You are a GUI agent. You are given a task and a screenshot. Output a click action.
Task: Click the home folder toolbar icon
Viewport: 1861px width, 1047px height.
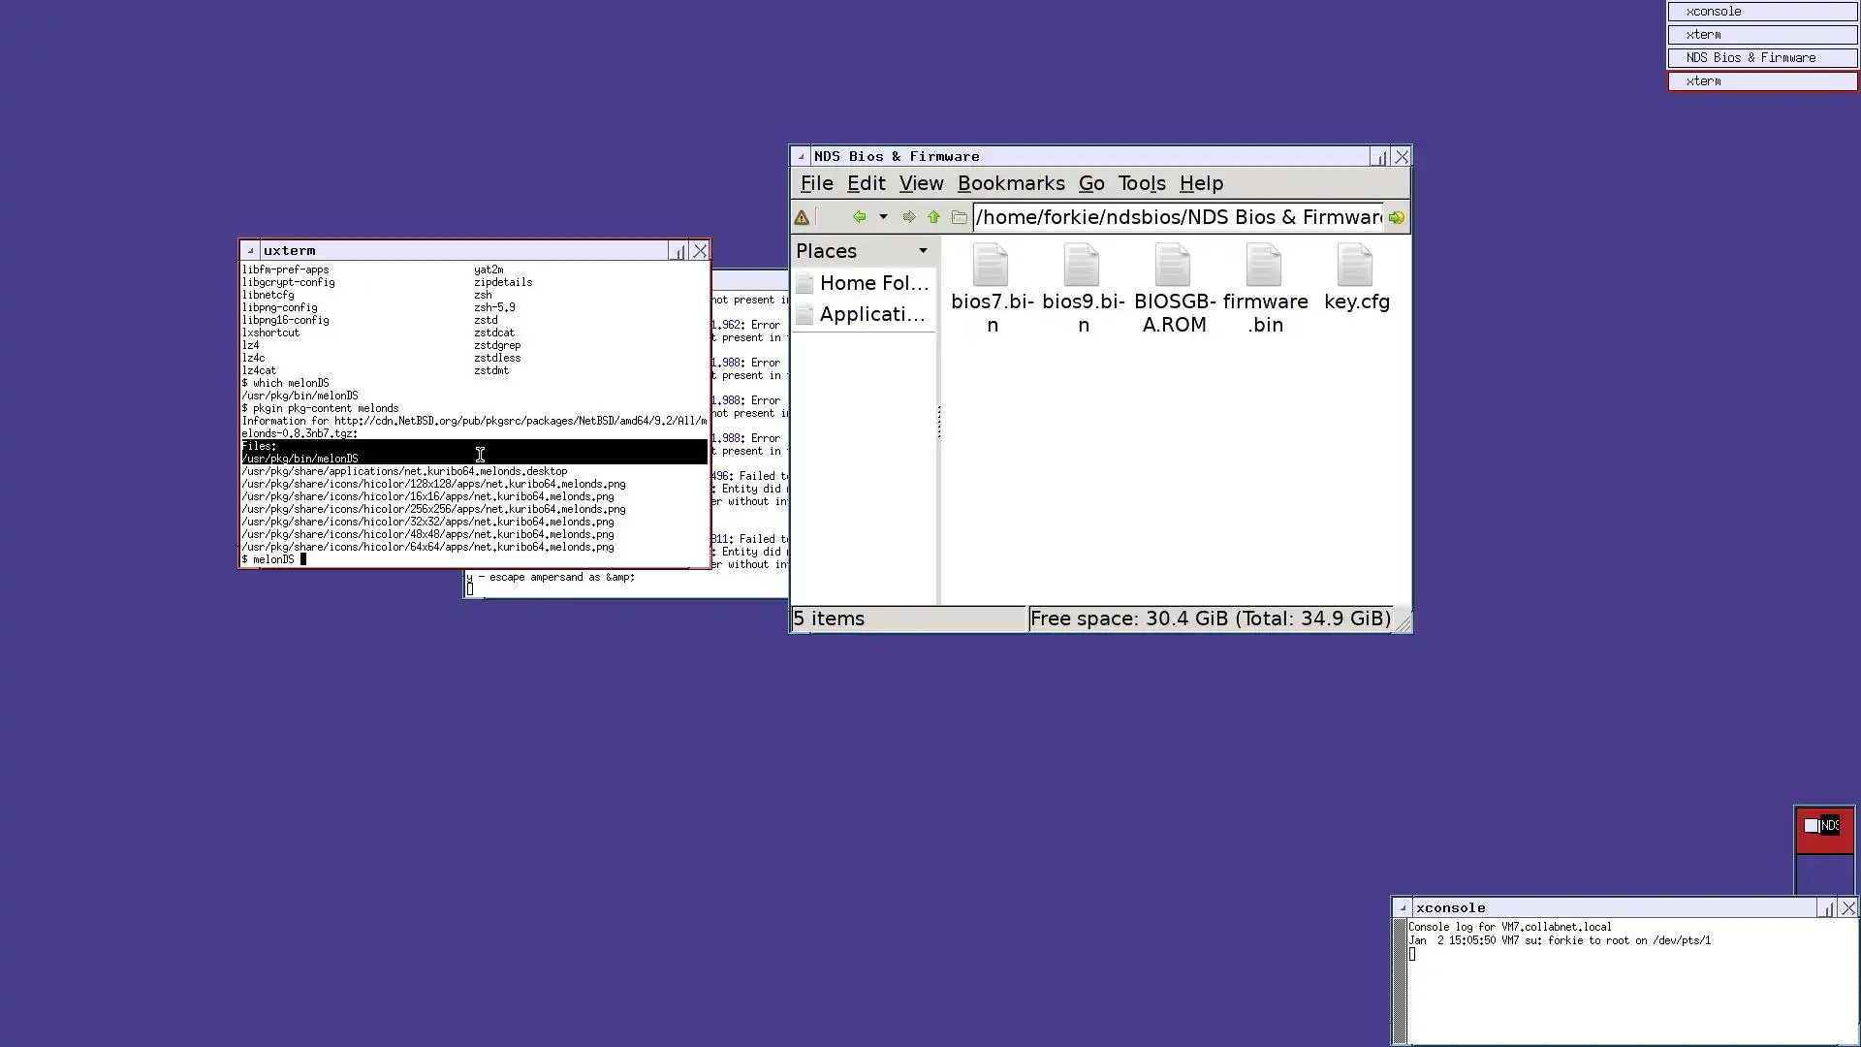click(959, 217)
